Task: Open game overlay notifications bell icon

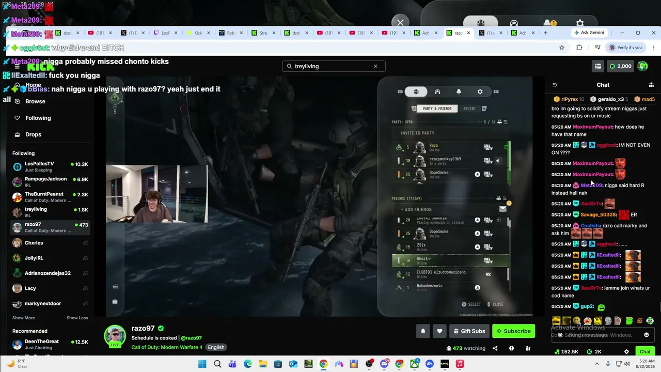Action: pyautogui.click(x=459, y=91)
